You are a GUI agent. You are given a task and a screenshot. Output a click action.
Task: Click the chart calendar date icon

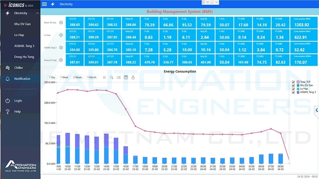[x=126, y=77]
